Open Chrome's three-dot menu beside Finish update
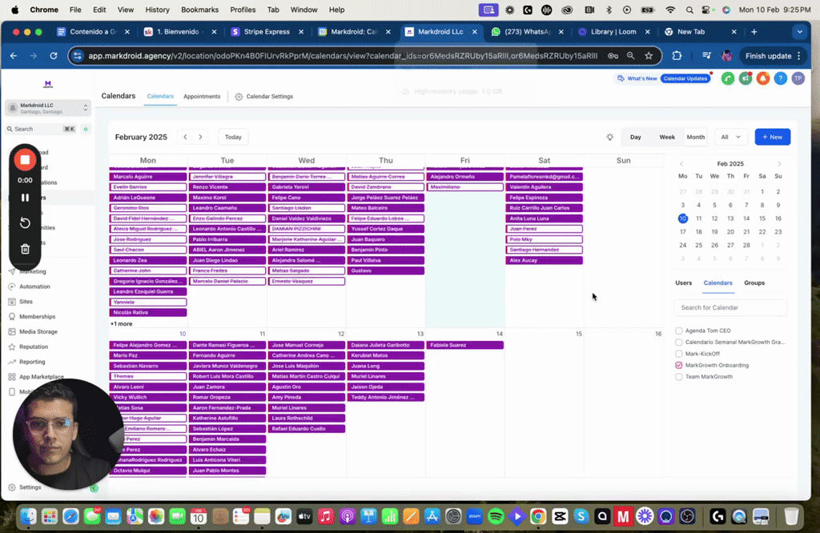The image size is (820, 533). click(799, 56)
